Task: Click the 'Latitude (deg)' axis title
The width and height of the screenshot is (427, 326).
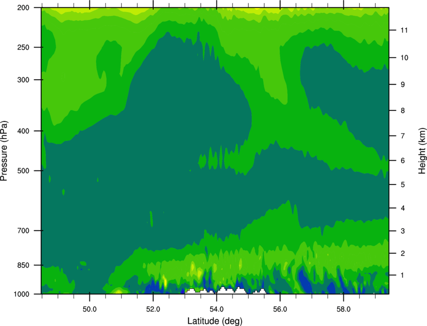Action: [x=215, y=321]
